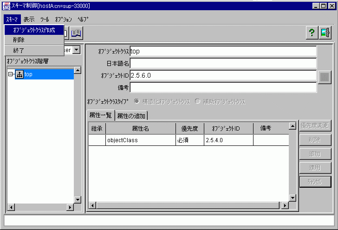
Task: Click the 適用 button
Action: click(x=315, y=168)
